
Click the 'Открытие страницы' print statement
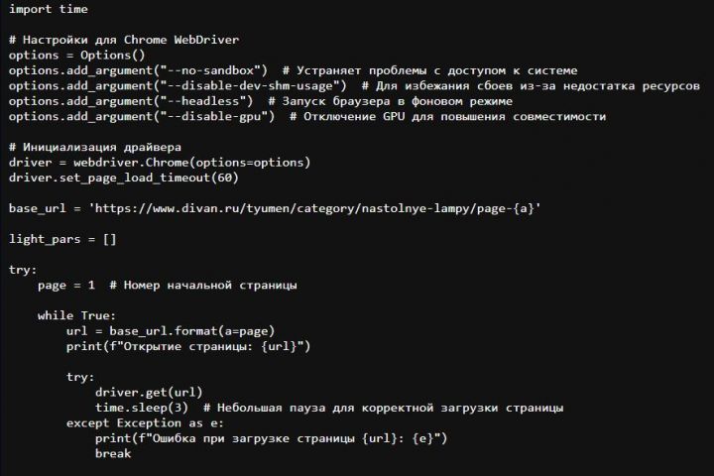click(188, 346)
